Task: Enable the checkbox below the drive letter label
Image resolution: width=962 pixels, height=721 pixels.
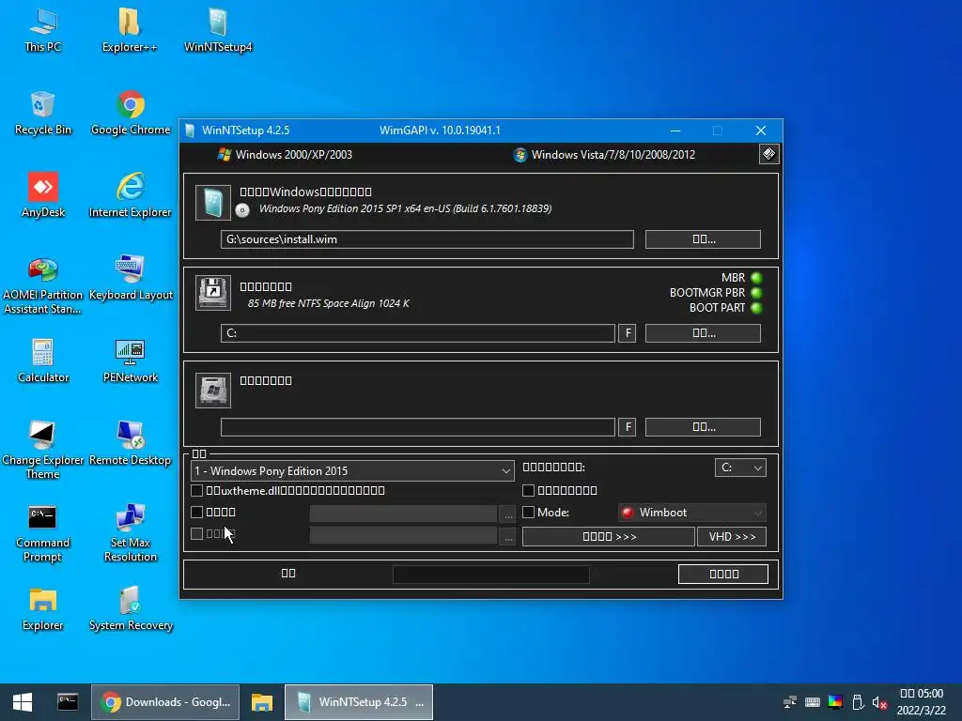Action: (528, 490)
